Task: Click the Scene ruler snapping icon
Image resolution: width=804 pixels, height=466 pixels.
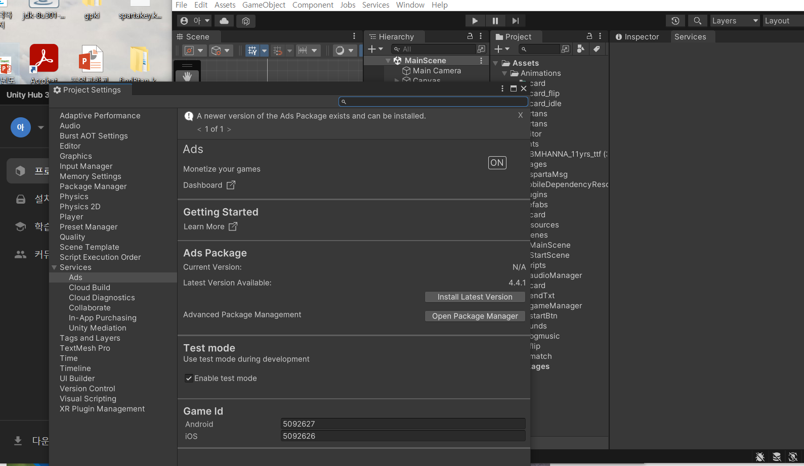Action: (x=303, y=51)
